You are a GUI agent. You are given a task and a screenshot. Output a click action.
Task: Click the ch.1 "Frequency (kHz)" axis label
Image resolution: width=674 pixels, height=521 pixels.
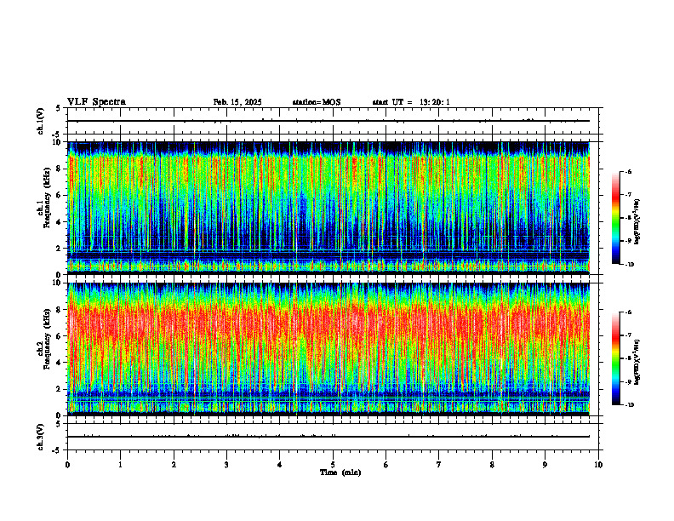coord(47,196)
